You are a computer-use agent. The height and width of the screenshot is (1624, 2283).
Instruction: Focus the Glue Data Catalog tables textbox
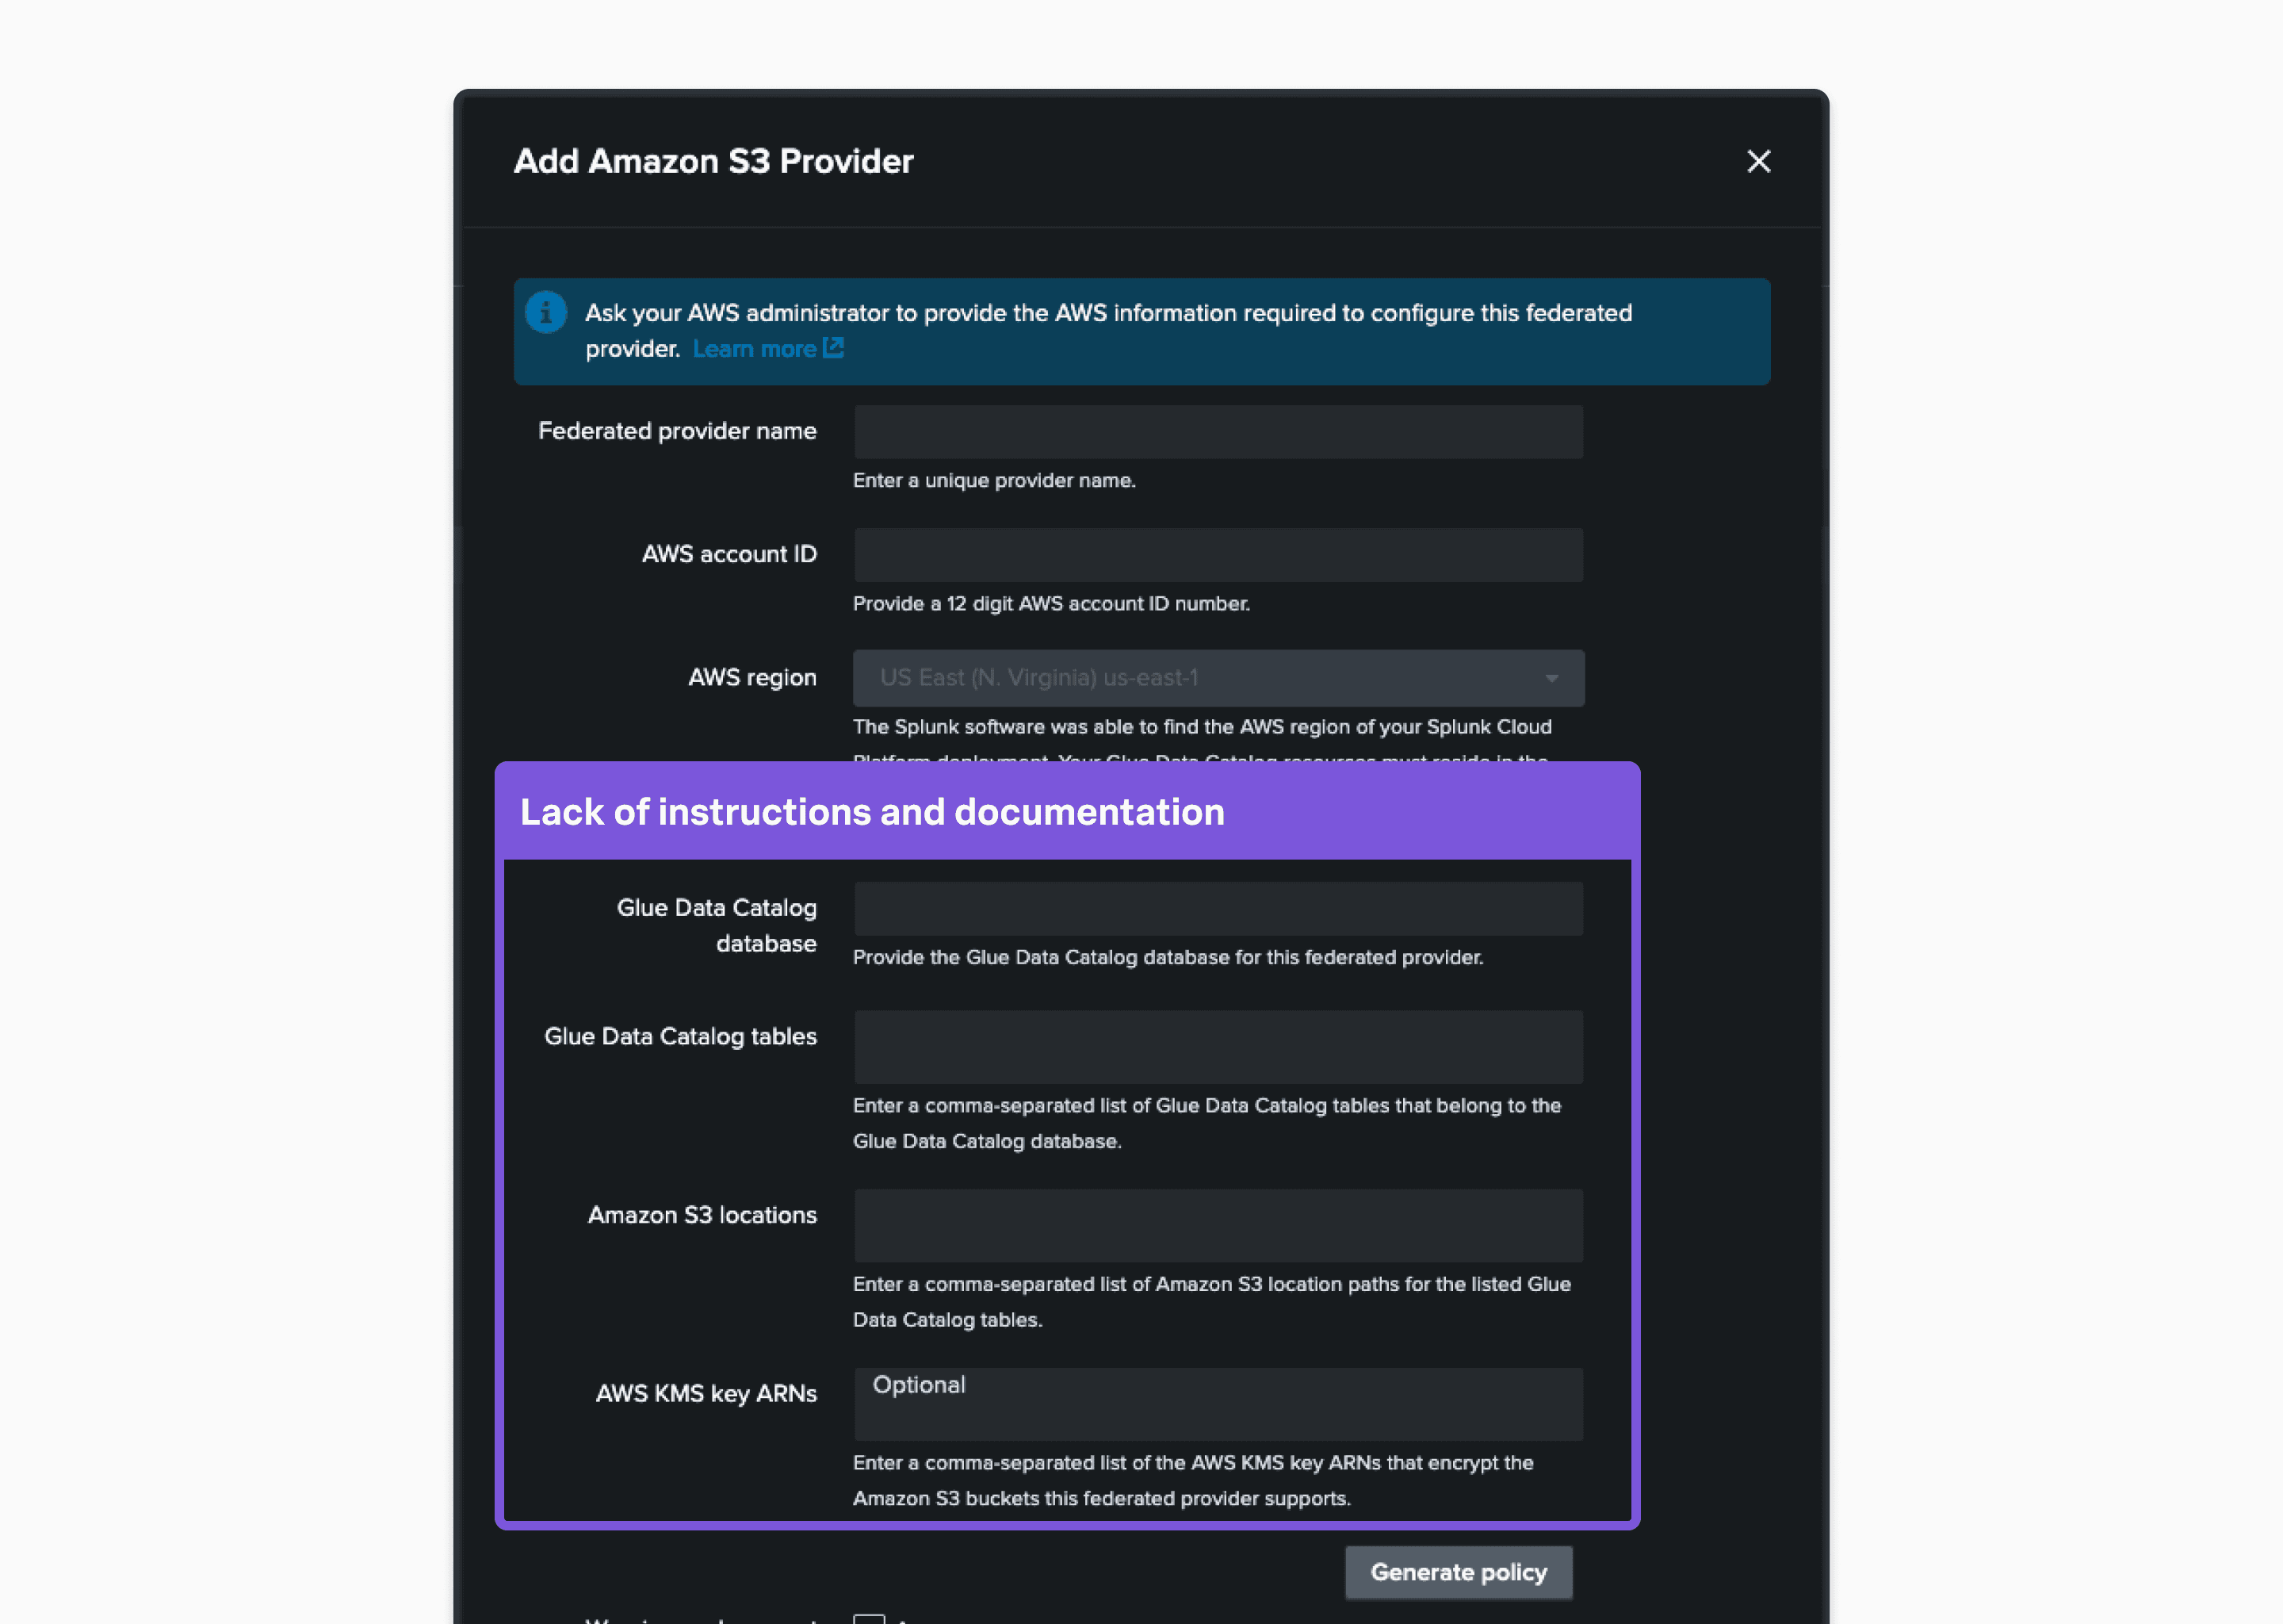1218,1047
